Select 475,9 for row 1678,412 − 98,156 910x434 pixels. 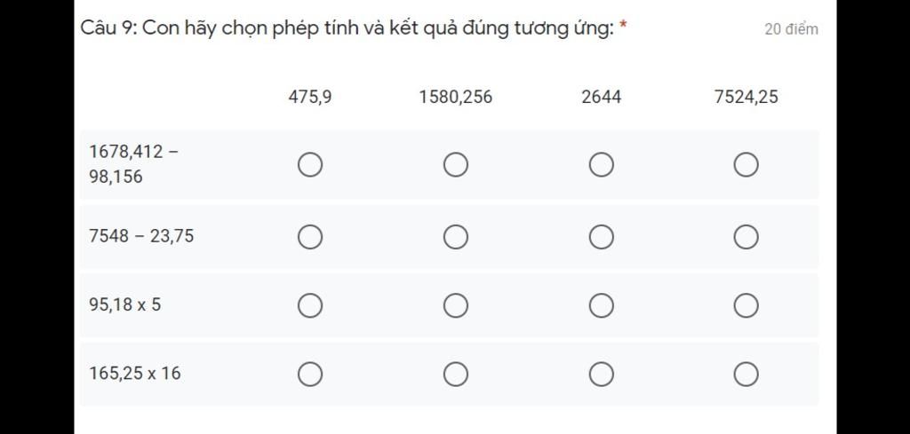coord(310,164)
